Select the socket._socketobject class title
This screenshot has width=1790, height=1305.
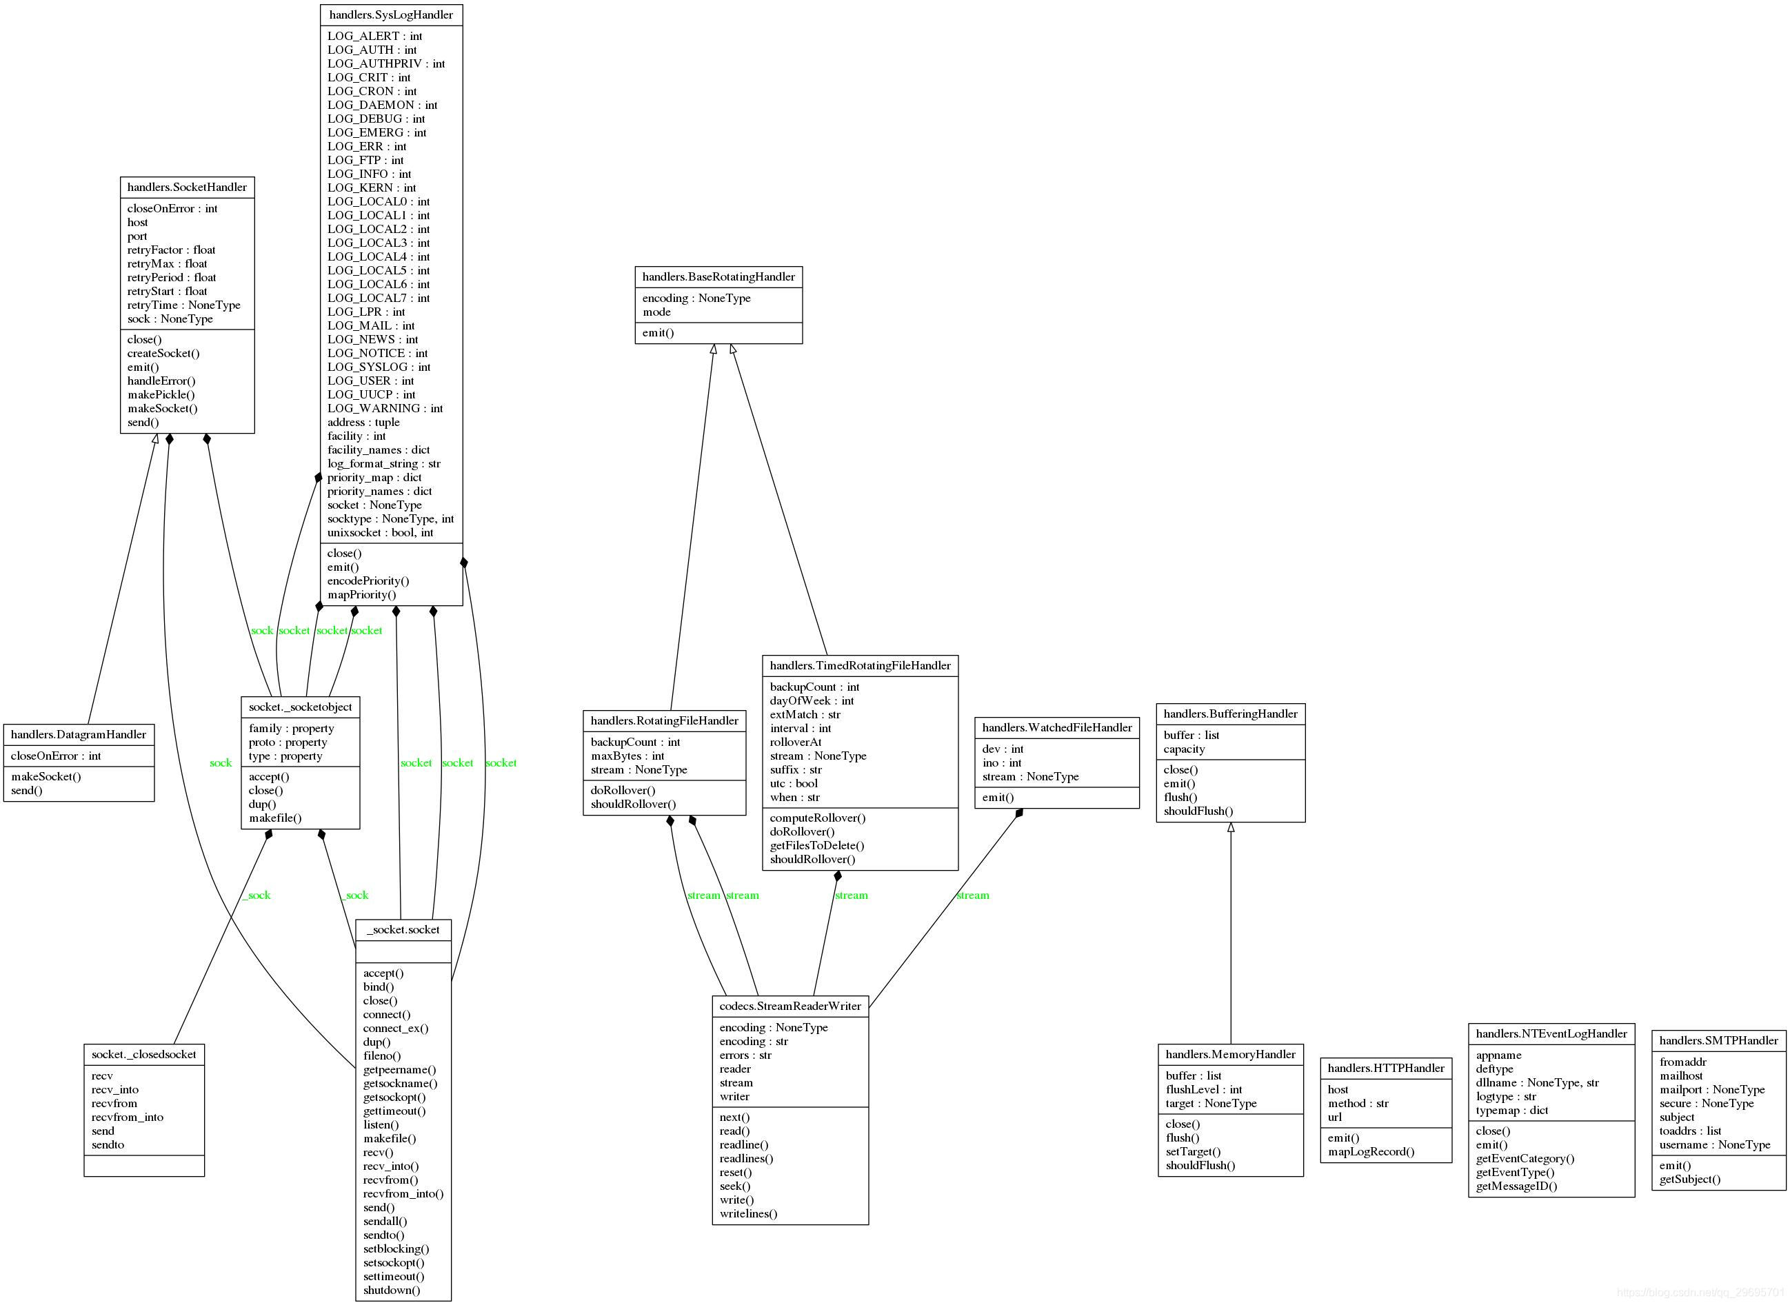point(300,707)
